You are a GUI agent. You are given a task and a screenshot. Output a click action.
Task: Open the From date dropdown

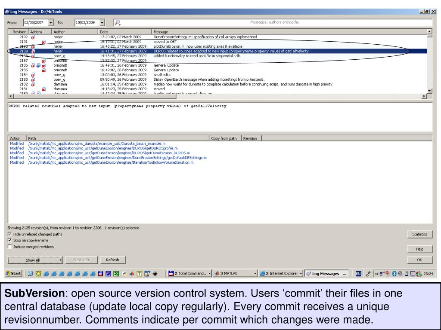point(51,22)
